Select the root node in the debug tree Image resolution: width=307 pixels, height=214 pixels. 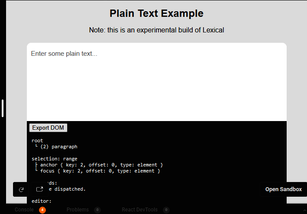[37, 141]
